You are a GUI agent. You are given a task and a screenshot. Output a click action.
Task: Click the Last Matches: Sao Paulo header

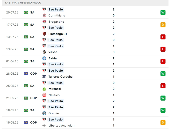coord(23,2)
